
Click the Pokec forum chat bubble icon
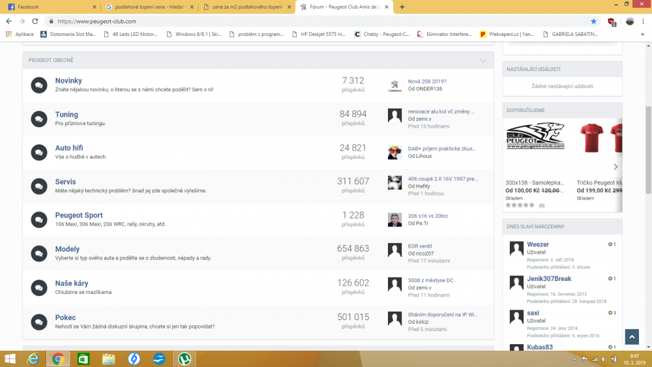(x=38, y=322)
